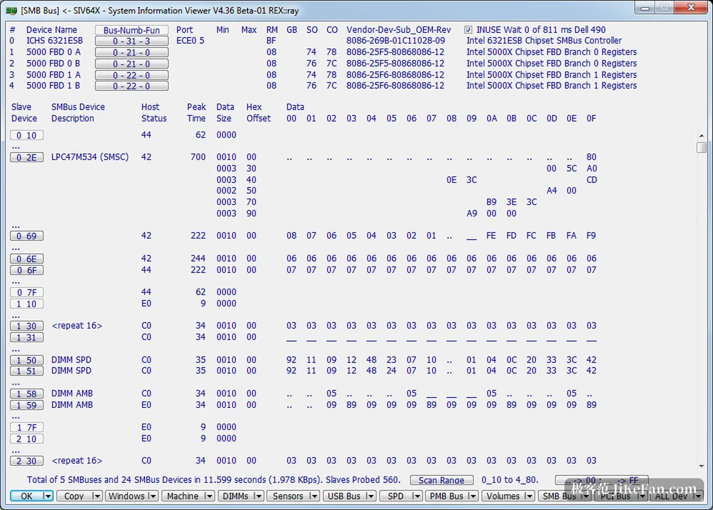Click the Scan Range button

tap(442, 480)
